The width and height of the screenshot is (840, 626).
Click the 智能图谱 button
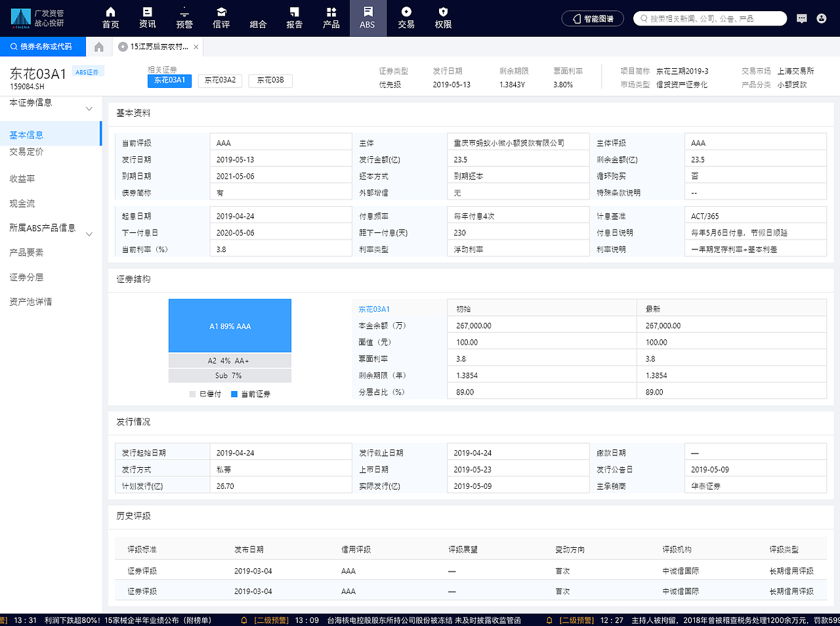pyautogui.click(x=593, y=18)
